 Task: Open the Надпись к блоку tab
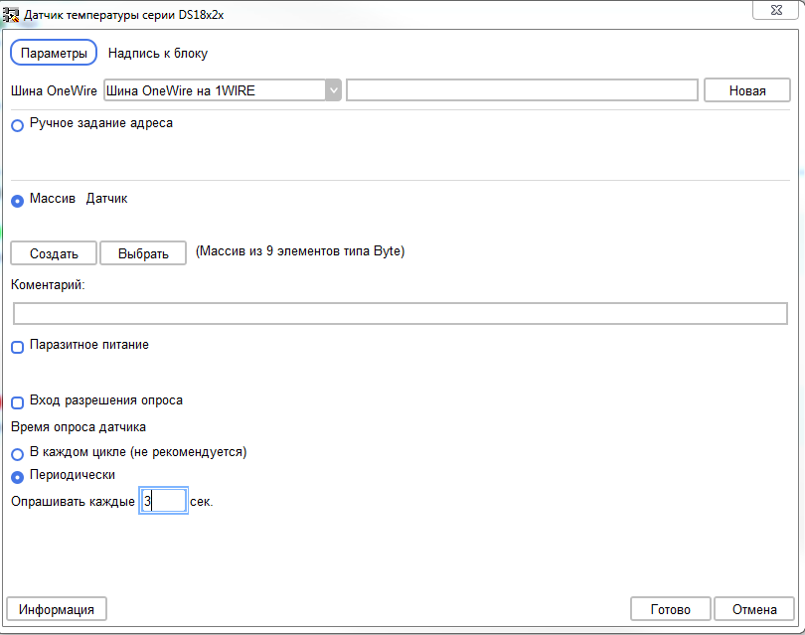[x=158, y=53]
